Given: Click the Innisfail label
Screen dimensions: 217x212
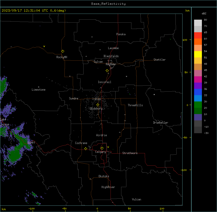Looking at the screenshot, I should pos(104,82).
